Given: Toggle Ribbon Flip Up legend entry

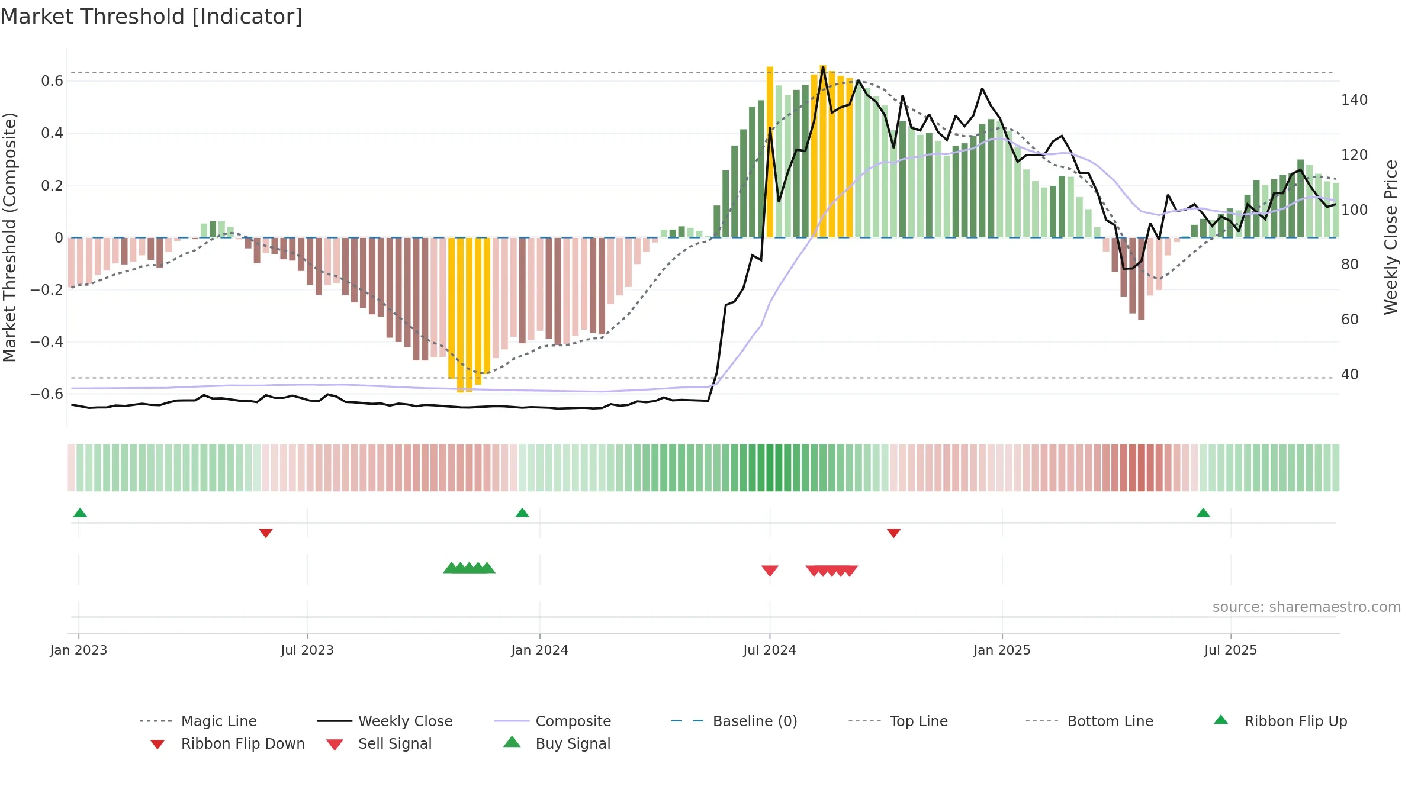Looking at the screenshot, I should tap(1280, 721).
